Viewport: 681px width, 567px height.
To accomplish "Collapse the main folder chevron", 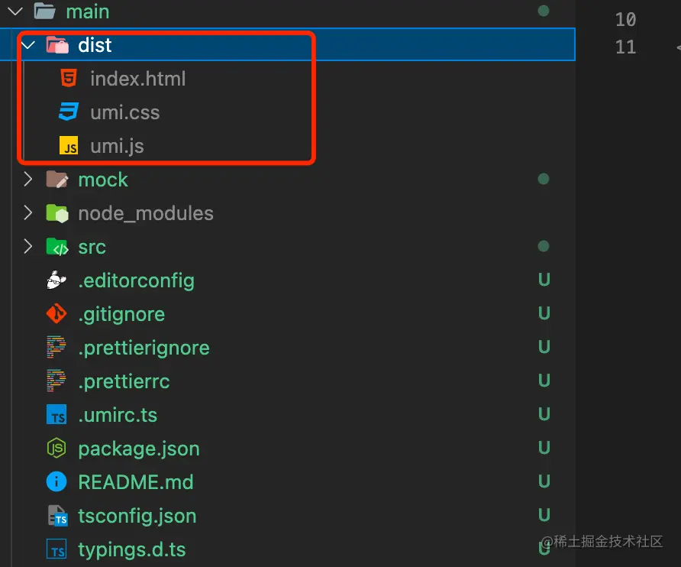I will click(15, 11).
